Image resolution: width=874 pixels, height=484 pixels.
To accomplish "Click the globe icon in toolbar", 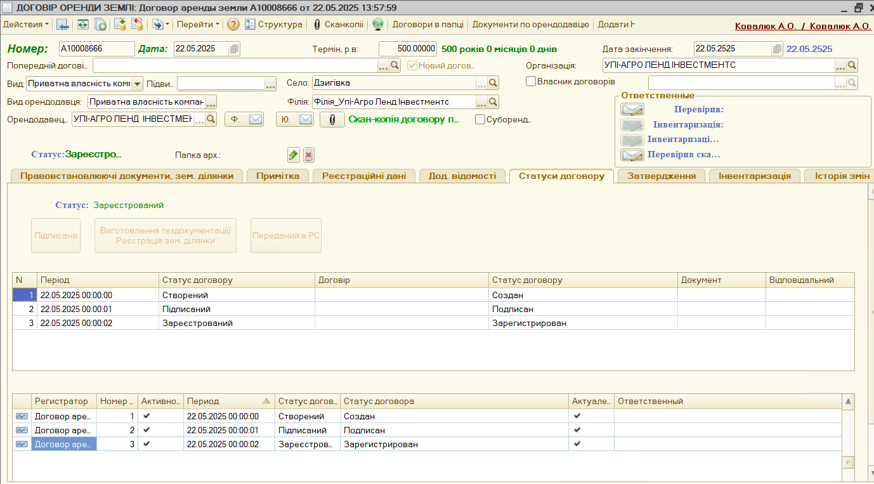I will click(378, 25).
